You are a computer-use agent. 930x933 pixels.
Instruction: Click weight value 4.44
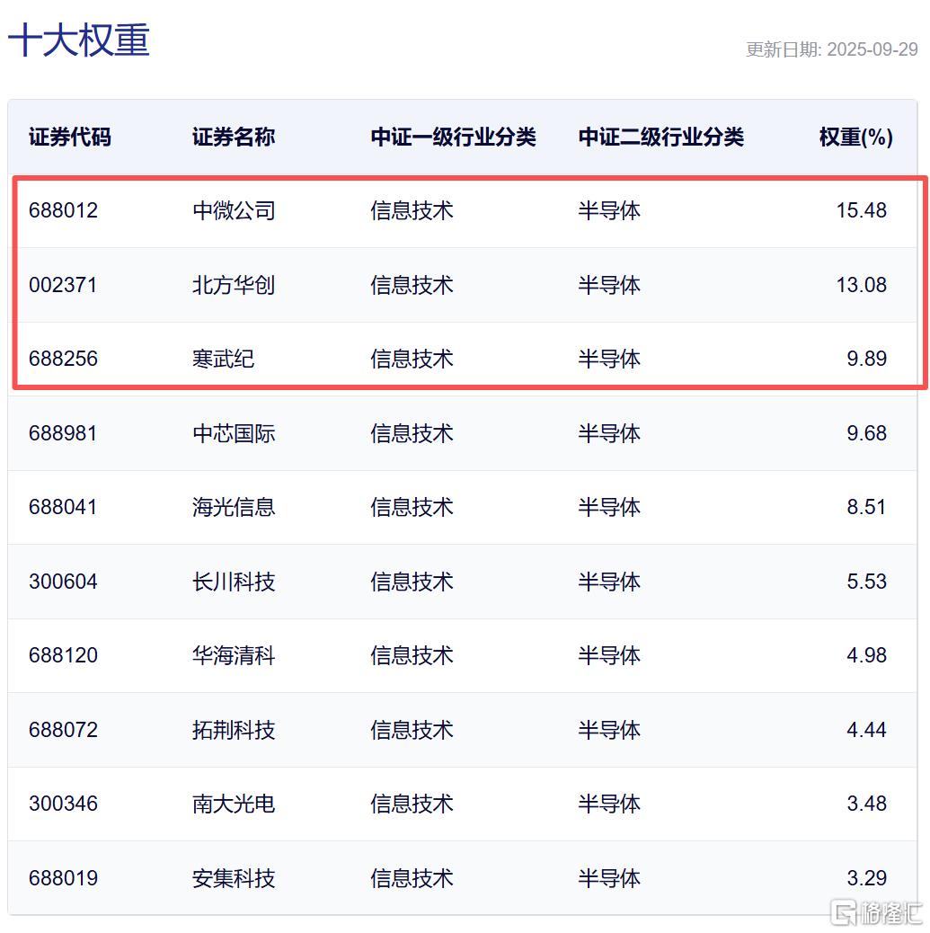866,729
